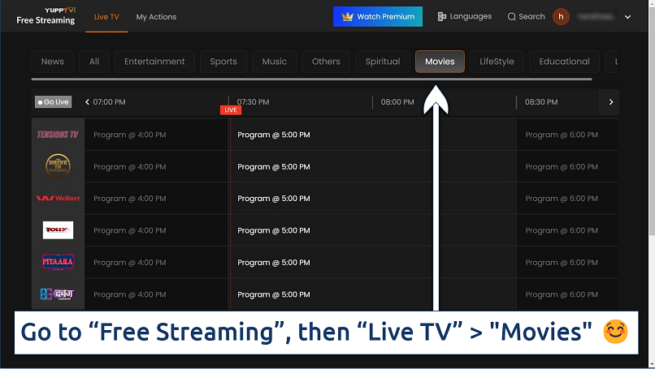This screenshot has height=369, width=655.
Task: Go to the previous time slot with left chevron
Action: point(87,101)
